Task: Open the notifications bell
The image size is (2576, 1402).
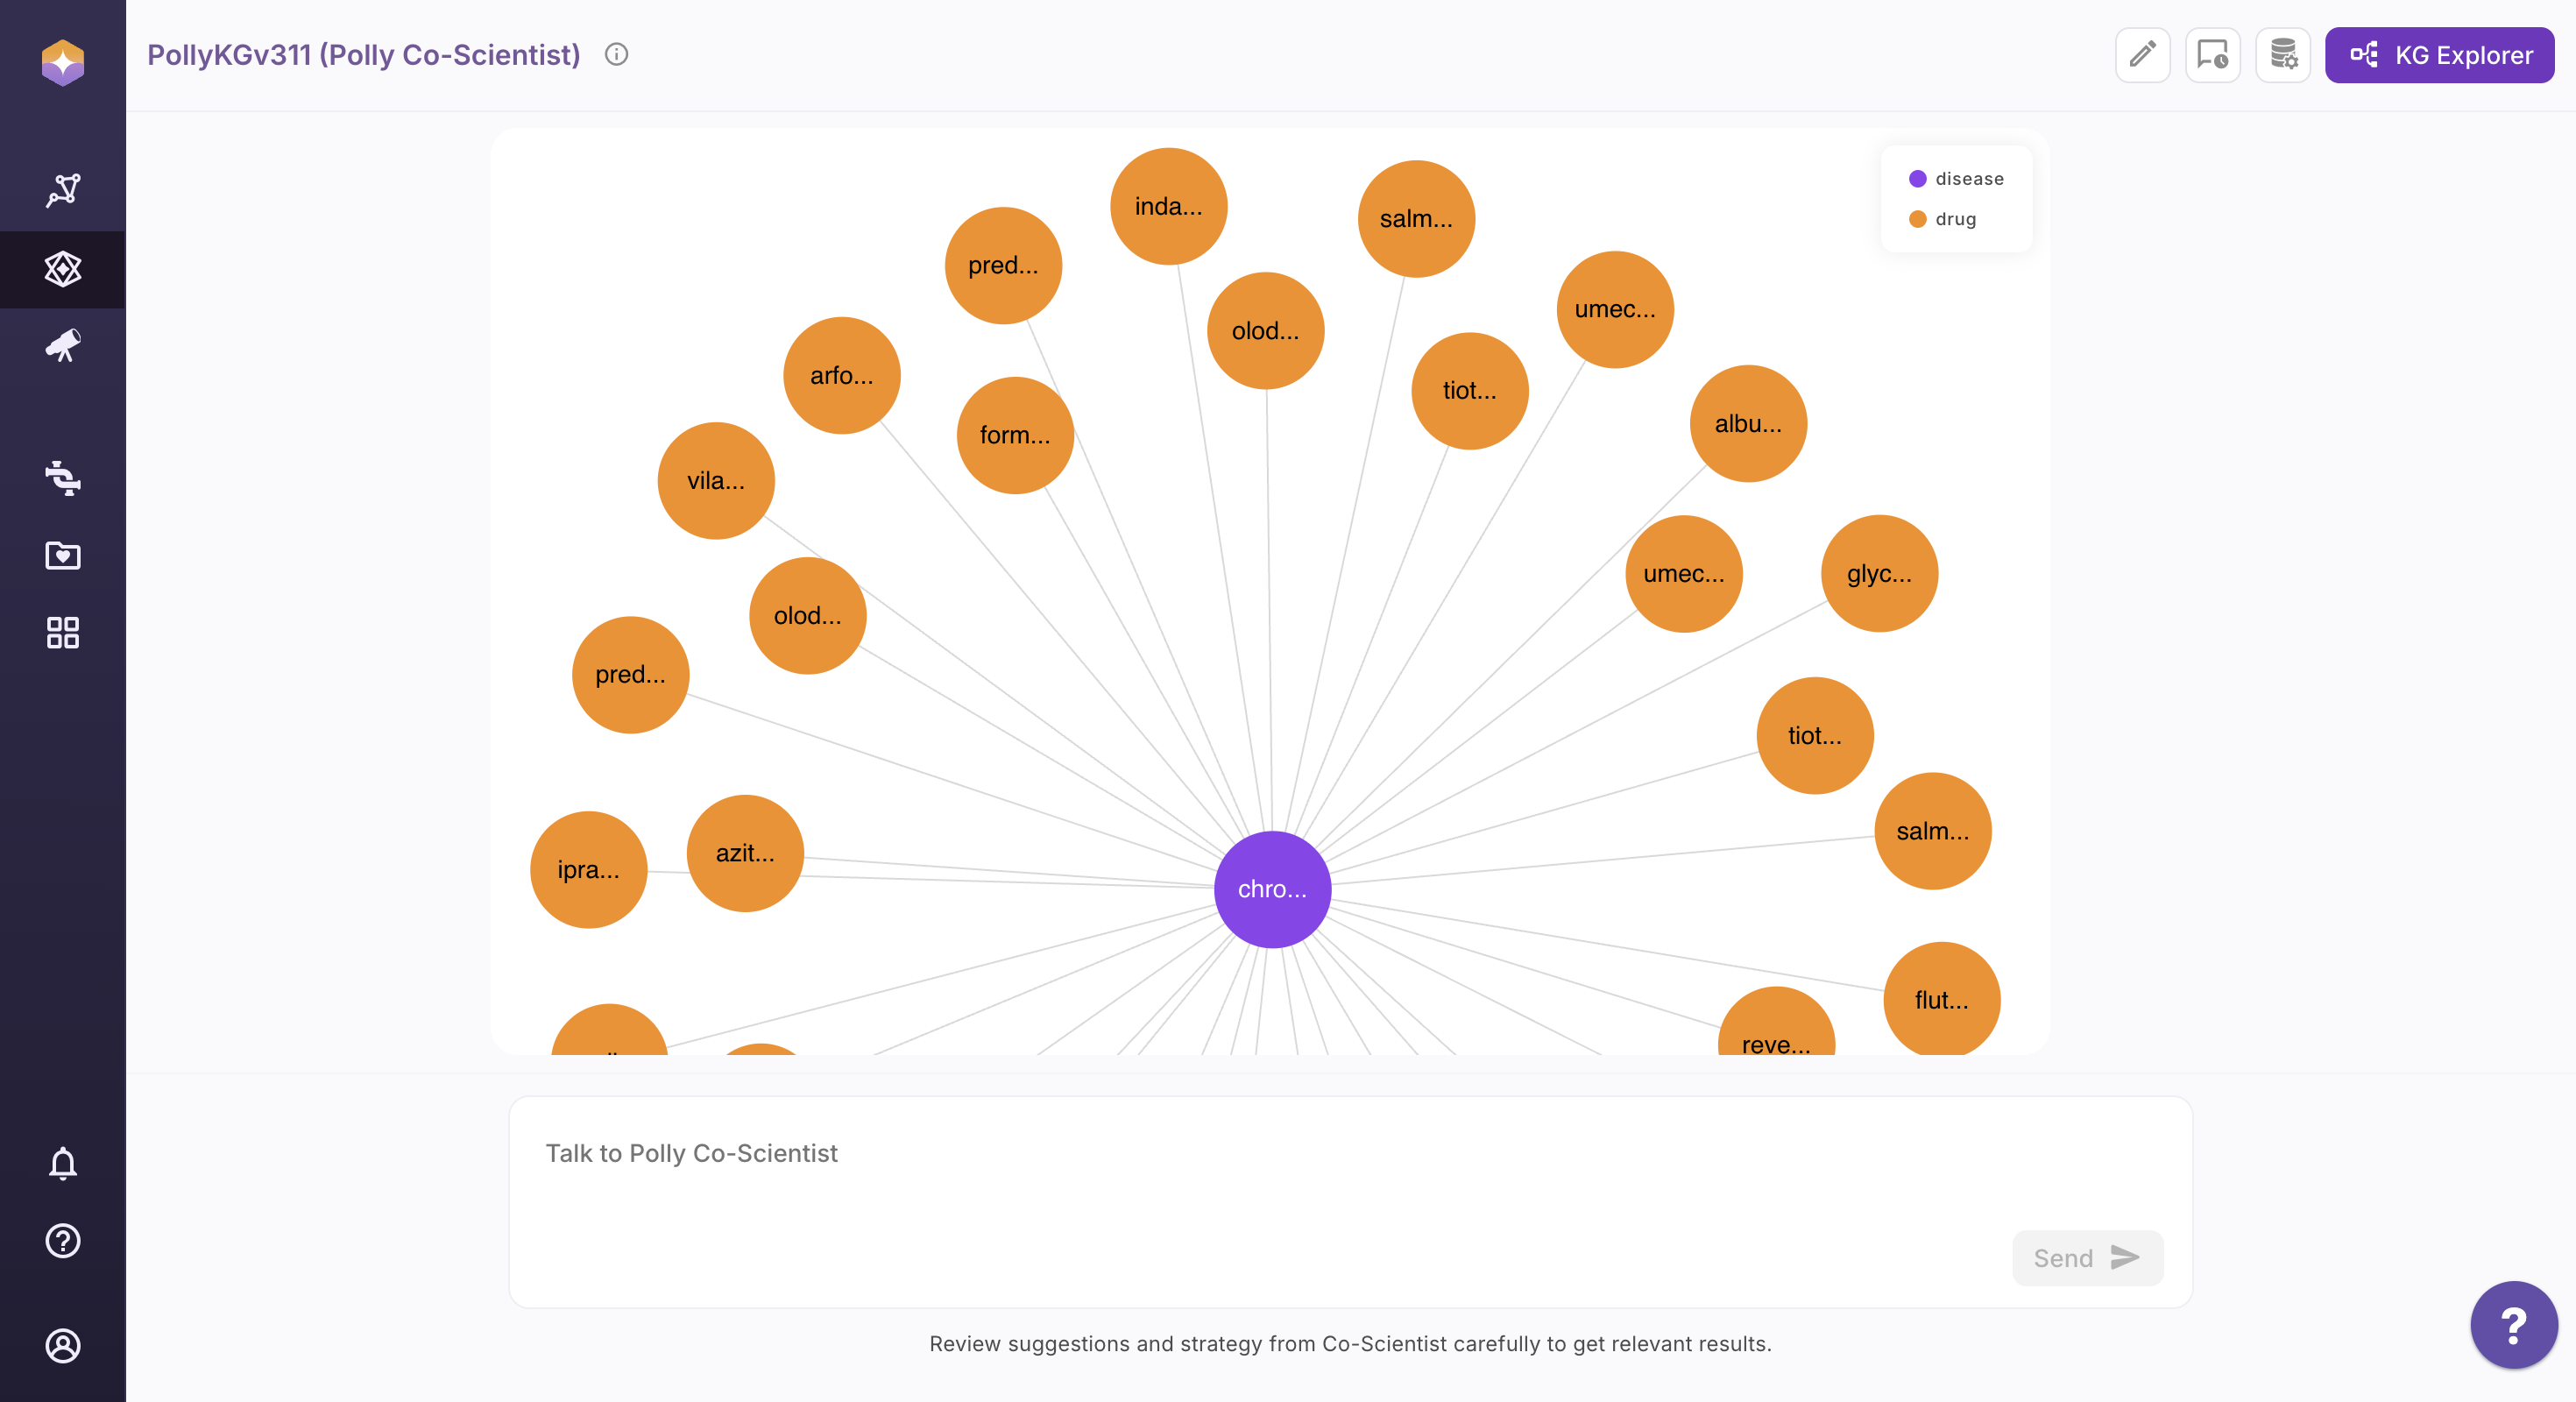Action: click(62, 1163)
